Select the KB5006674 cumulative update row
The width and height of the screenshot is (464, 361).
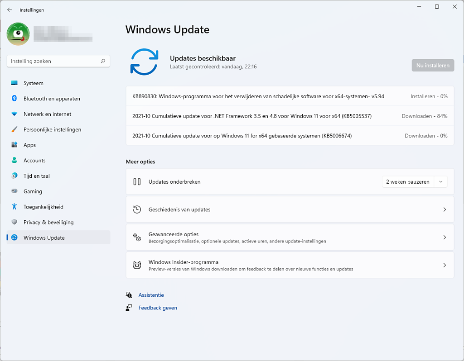click(290, 136)
